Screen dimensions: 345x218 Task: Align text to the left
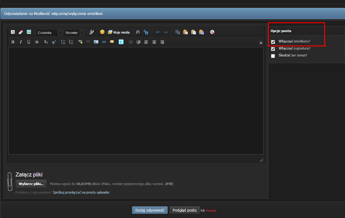[146, 42]
